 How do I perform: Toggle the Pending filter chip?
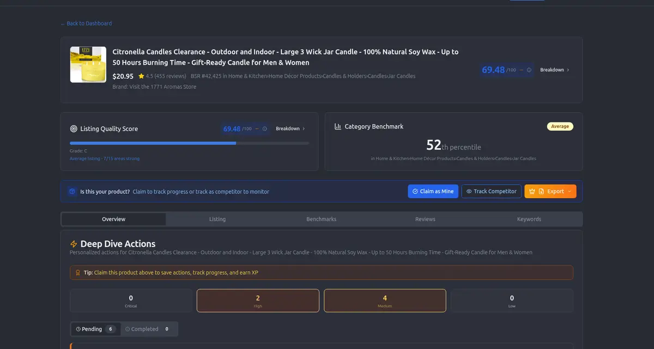95,329
